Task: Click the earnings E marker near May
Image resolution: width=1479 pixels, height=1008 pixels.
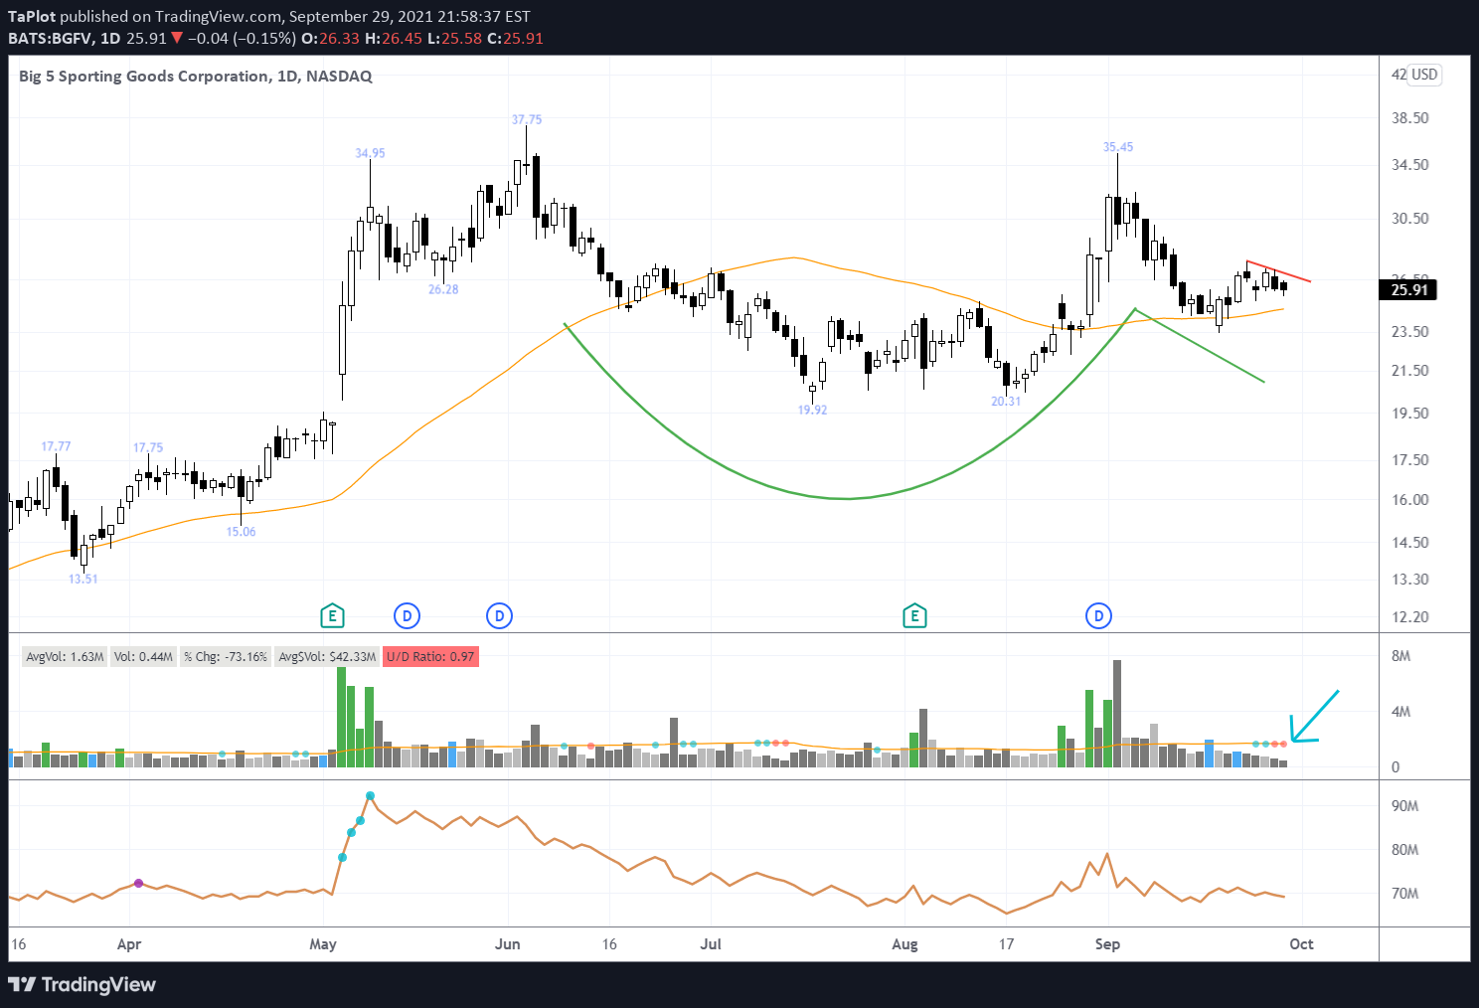Action: coord(333,616)
